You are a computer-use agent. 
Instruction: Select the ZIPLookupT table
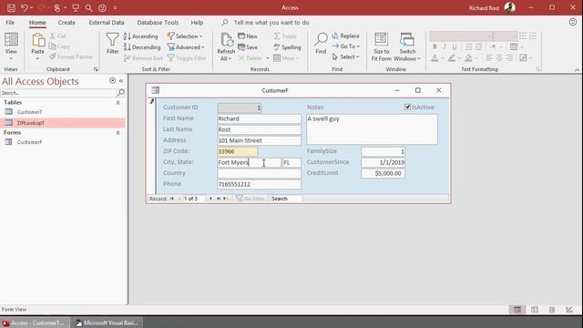[x=63, y=123]
